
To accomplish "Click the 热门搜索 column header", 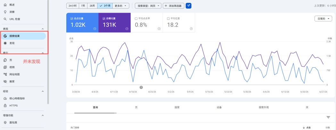I will point(75,128).
